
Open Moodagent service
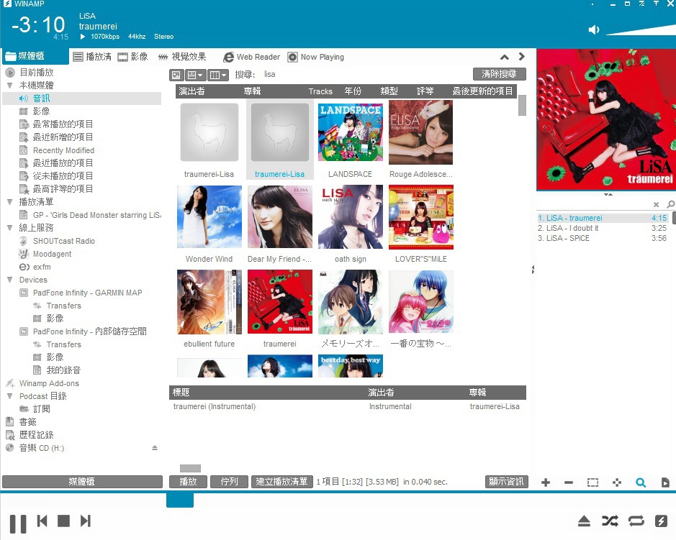point(52,254)
